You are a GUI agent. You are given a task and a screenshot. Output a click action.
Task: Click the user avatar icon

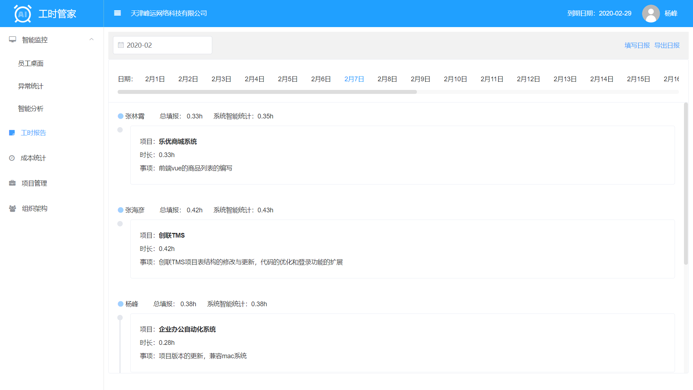click(x=650, y=13)
